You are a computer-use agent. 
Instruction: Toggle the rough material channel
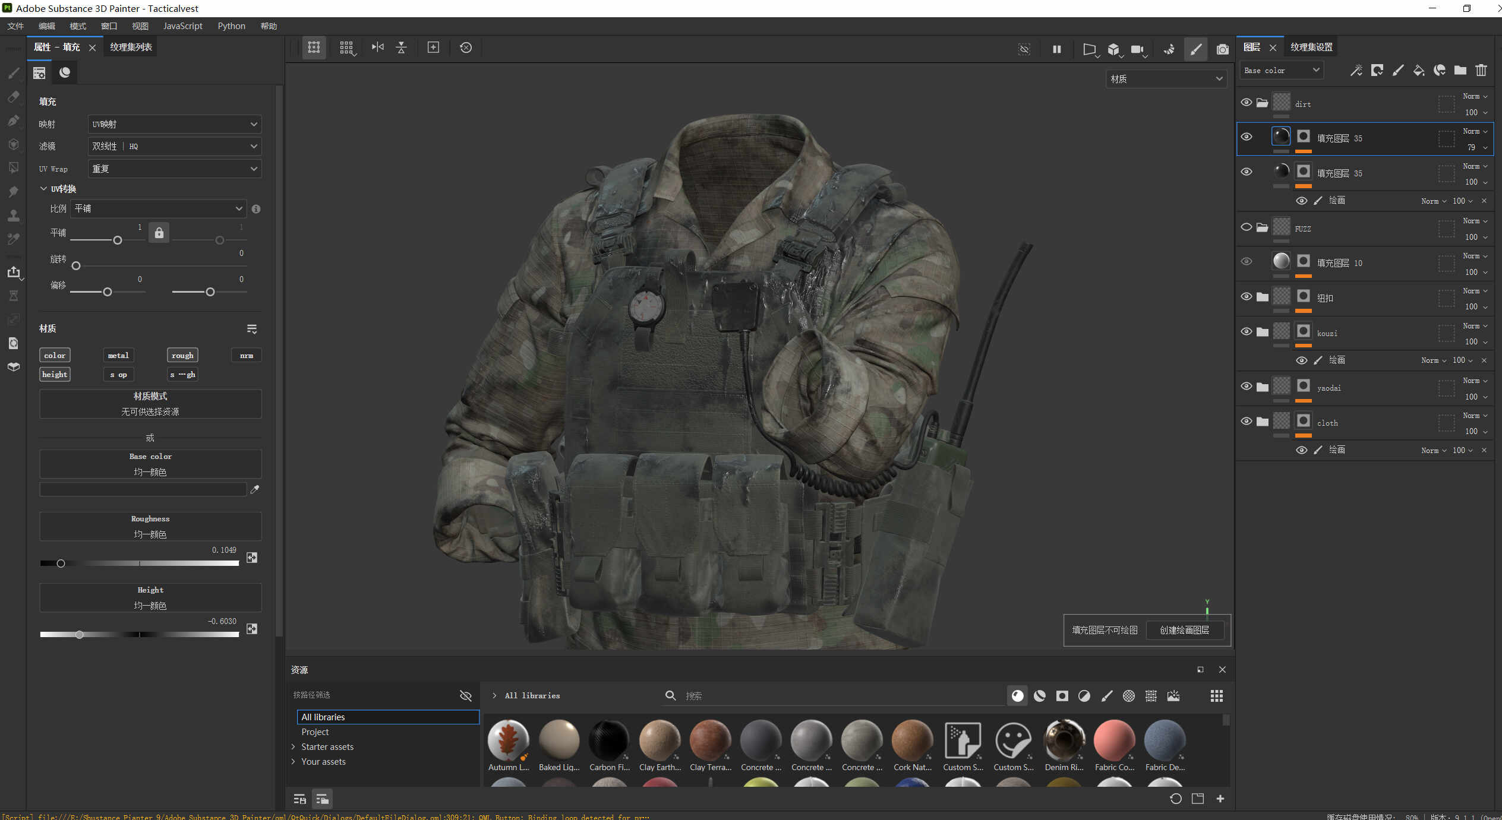(182, 355)
